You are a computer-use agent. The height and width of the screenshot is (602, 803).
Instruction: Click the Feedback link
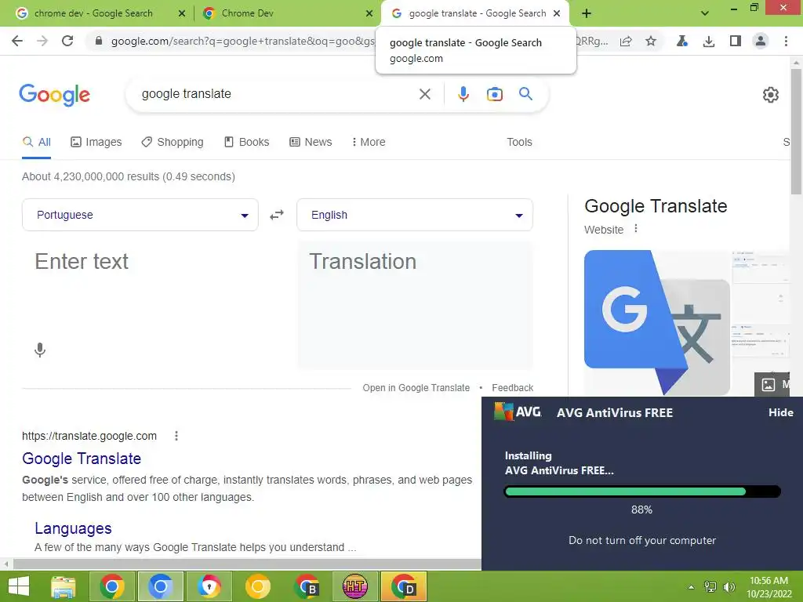(x=513, y=388)
